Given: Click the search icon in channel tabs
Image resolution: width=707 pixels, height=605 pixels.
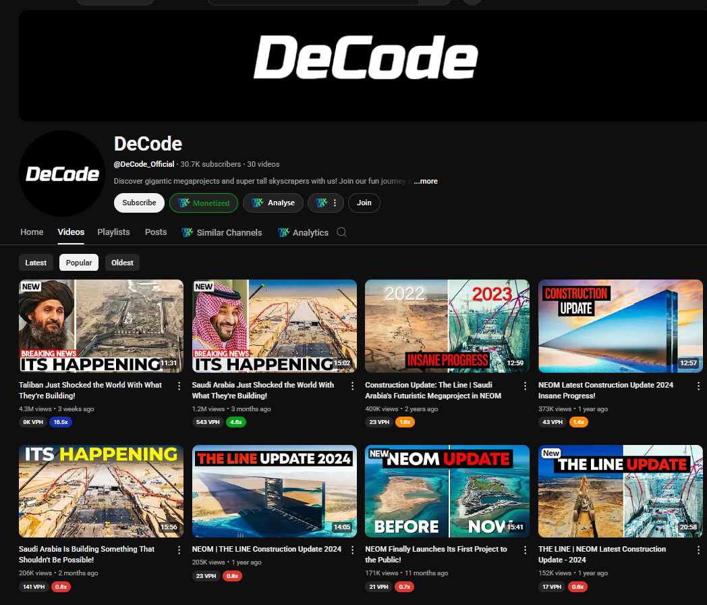Looking at the screenshot, I should [341, 232].
